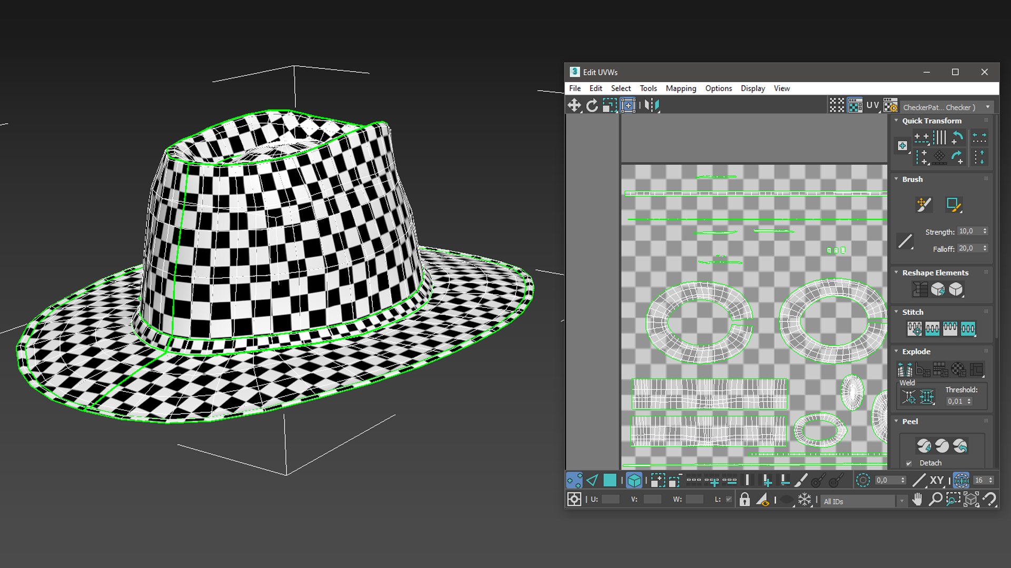Select the Pan View hand tool
This screenshot has height=568, width=1011.
click(x=917, y=499)
